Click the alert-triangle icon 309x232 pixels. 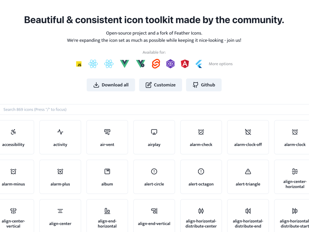coord(248,177)
